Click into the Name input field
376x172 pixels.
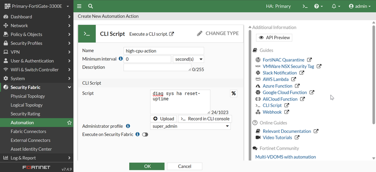click(163, 51)
